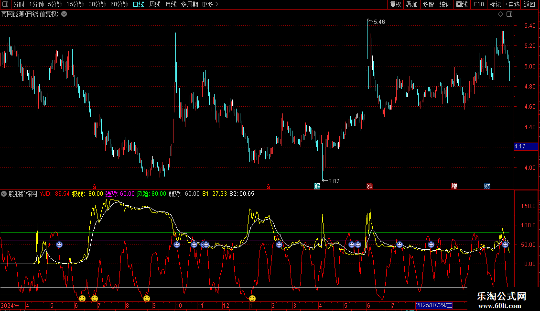Click the yellow smiley at January
The image size is (540, 311).
click(x=252, y=298)
